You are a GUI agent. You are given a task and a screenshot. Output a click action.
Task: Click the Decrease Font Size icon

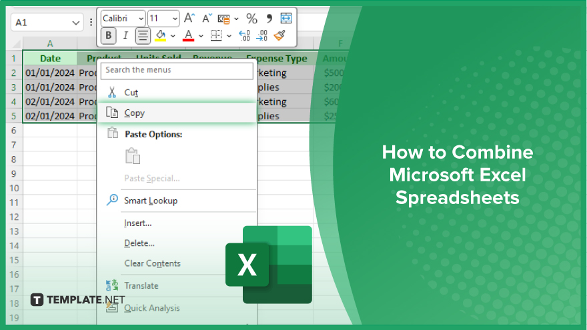click(207, 18)
